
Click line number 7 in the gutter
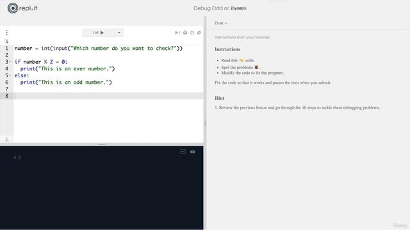click(7, 89)
